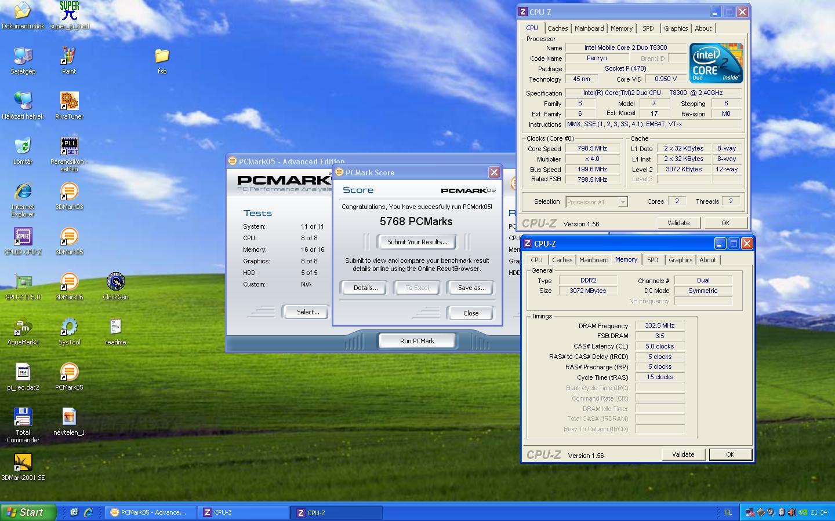The image size is (835, 521).
Task: Open the fsb folder on desktop
Action: tap(162, 60)
